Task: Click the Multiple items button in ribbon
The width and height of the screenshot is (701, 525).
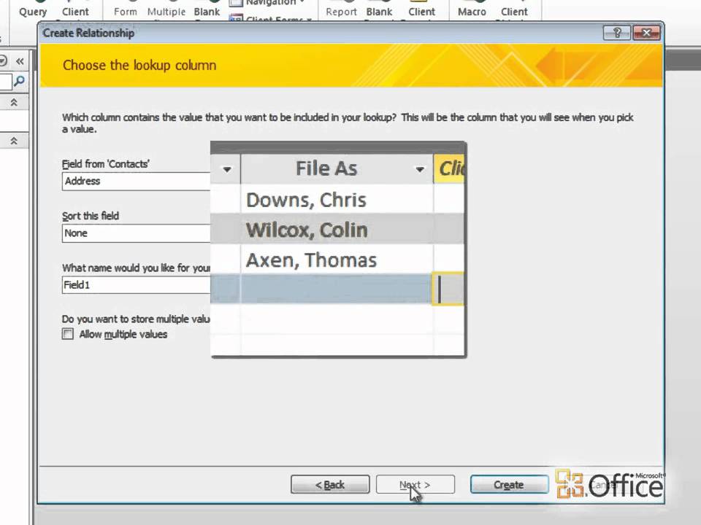Action: [x=166, y=12]
